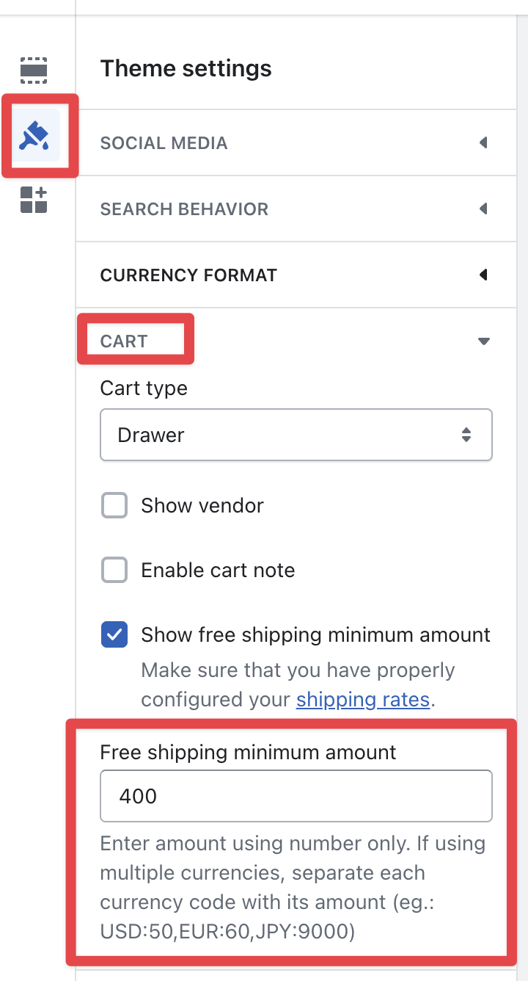Collapse Cart section using its down arrow

[x=483, y=341]
